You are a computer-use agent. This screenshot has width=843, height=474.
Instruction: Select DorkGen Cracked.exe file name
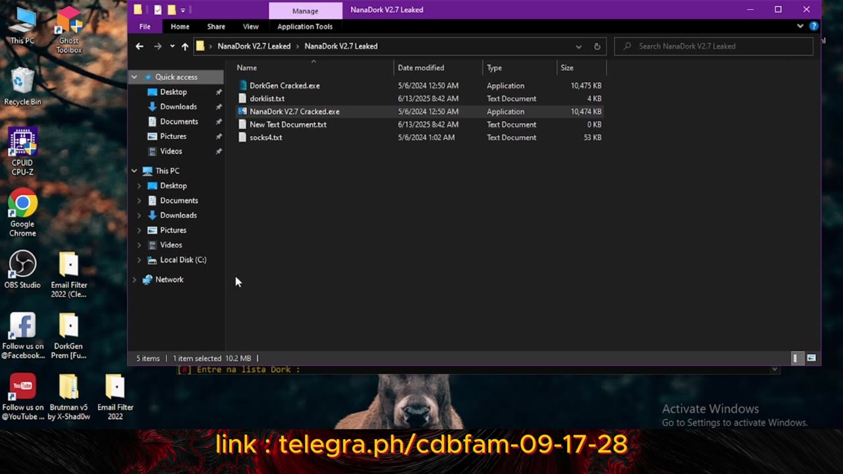tap(285, 86)
